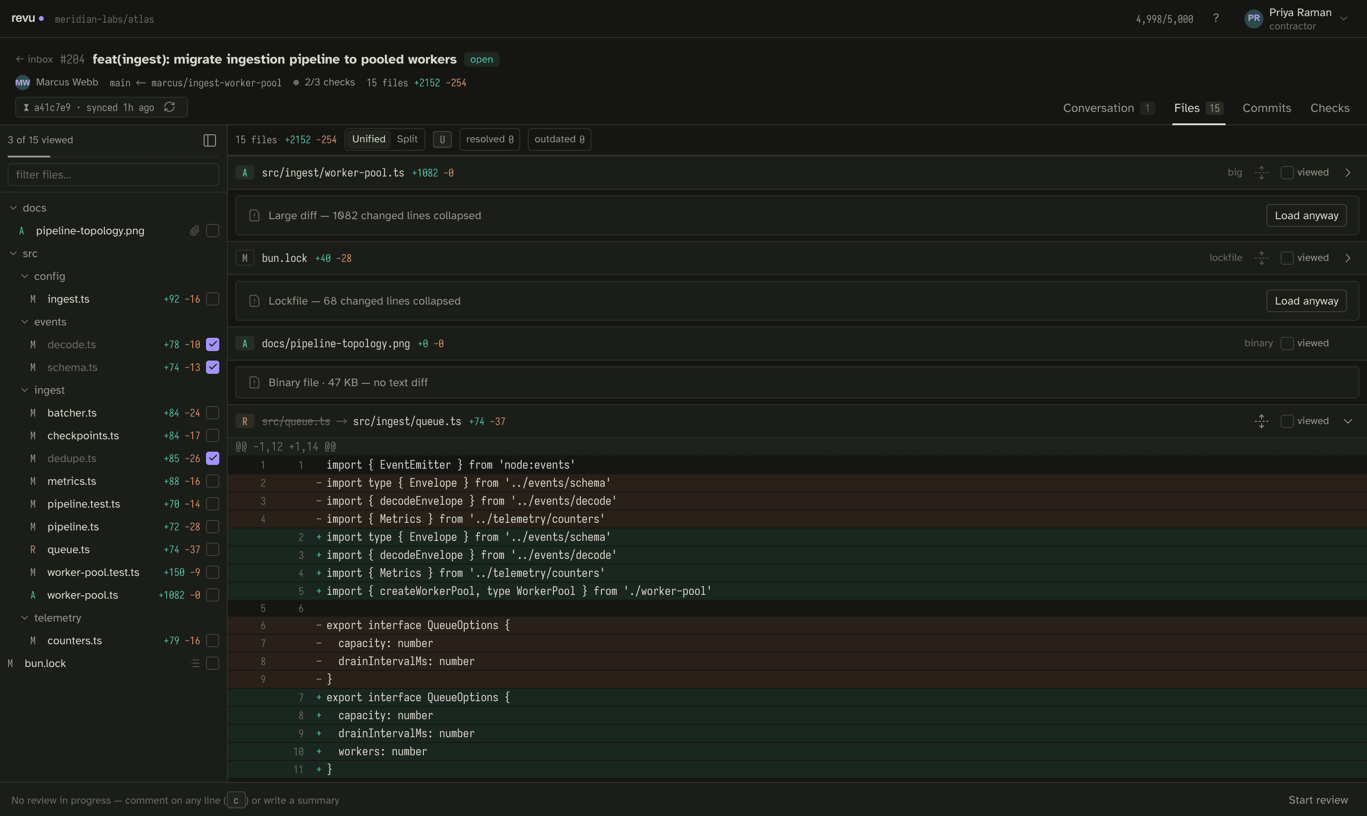
Task: Focus the filter files input field
Action: coord(113,175)
